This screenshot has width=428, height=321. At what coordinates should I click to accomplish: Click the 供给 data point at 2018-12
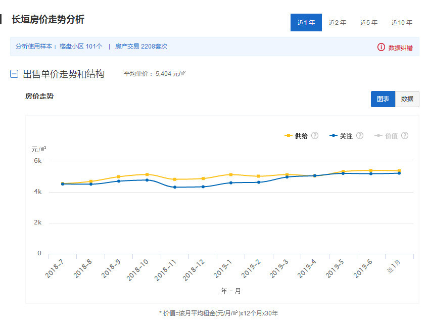coord(203,178)
